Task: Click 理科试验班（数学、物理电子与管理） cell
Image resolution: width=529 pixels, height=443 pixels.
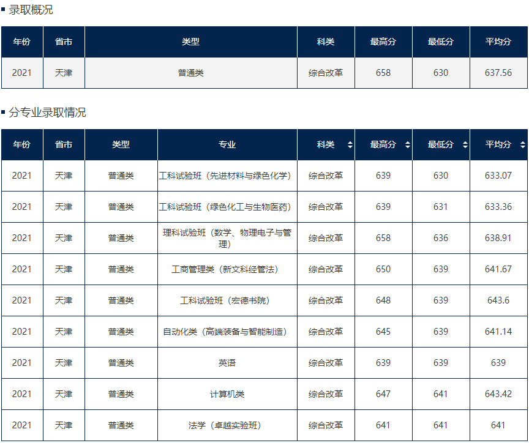Action: 227,238
